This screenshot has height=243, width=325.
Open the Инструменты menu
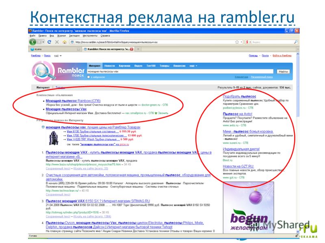90,36
